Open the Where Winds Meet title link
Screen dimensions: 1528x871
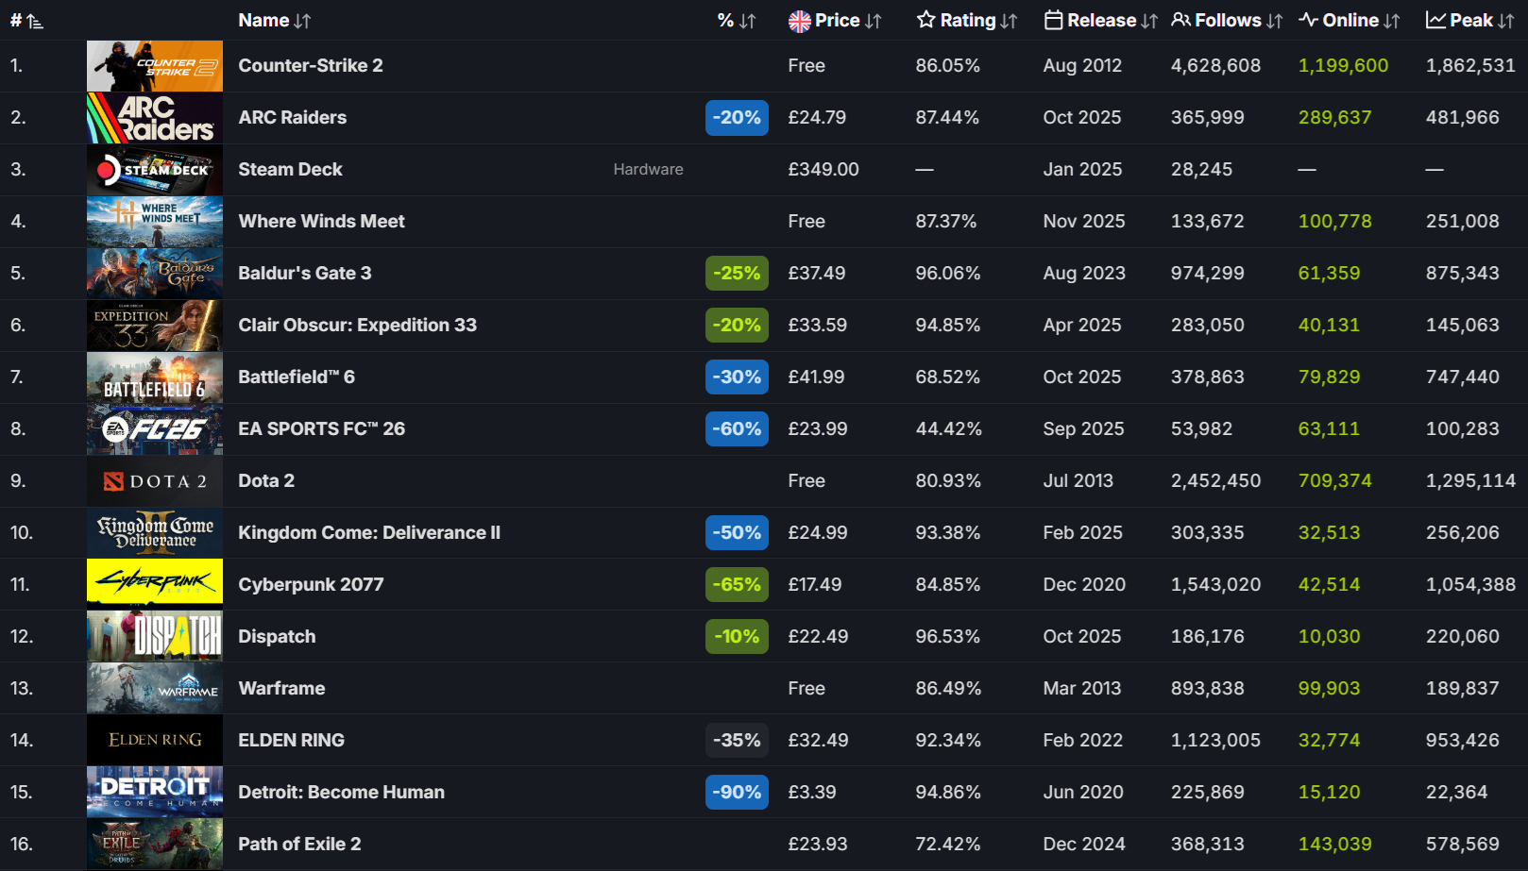click(x=321, y=221)
